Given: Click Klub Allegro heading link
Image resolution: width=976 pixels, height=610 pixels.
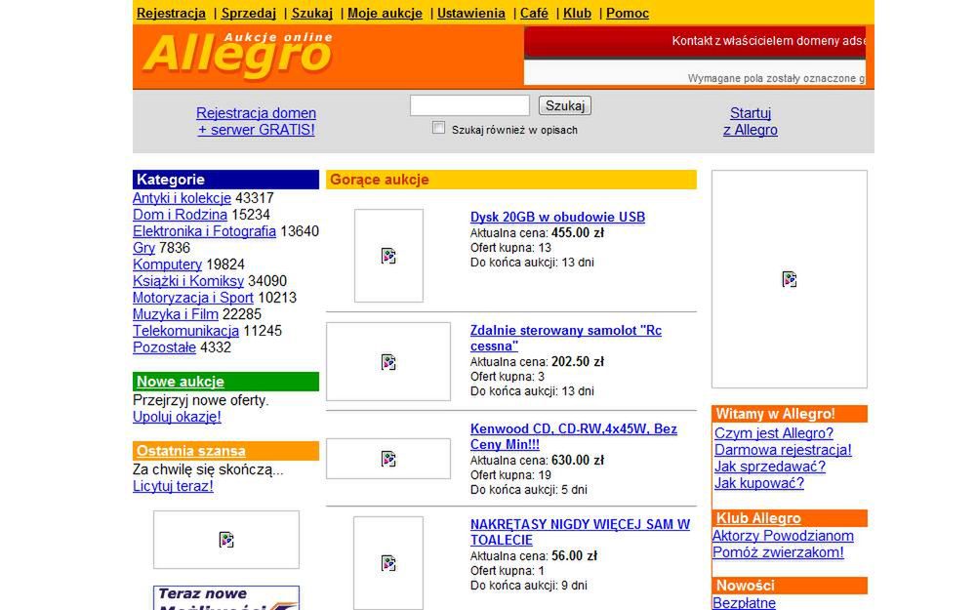Looking at the screenshot, I should [x=758, y=518].
